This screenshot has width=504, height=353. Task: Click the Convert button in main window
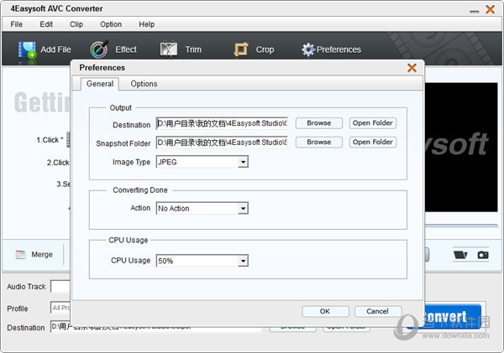tap(453, 317)
